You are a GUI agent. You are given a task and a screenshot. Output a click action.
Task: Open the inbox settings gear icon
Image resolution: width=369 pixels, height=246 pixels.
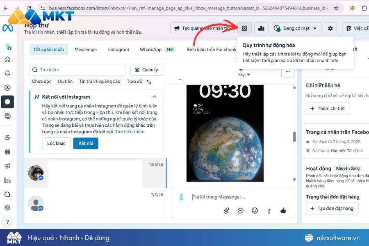pos(330,28)
